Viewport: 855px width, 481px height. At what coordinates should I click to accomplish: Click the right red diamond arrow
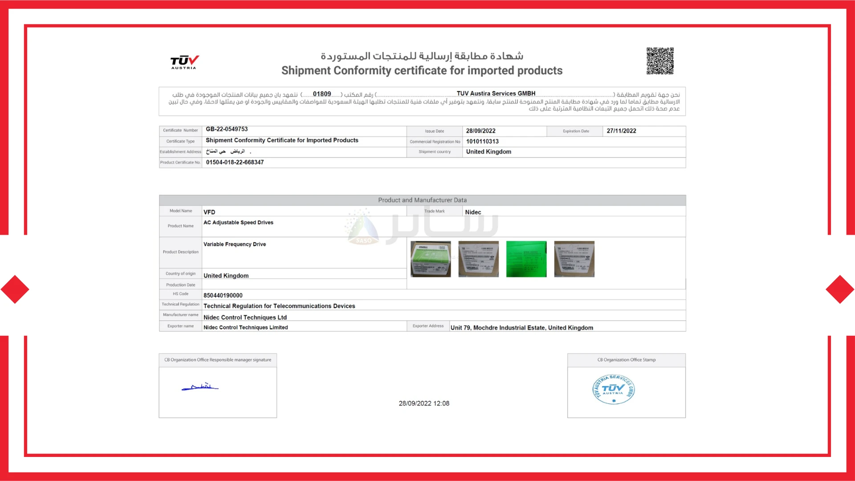(839, 289)
